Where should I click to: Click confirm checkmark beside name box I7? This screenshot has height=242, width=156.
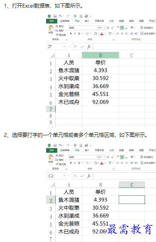(82, 47)
